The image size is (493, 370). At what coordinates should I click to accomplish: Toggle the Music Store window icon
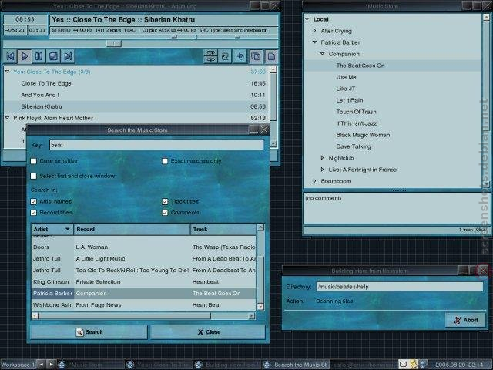pos(256,56)
